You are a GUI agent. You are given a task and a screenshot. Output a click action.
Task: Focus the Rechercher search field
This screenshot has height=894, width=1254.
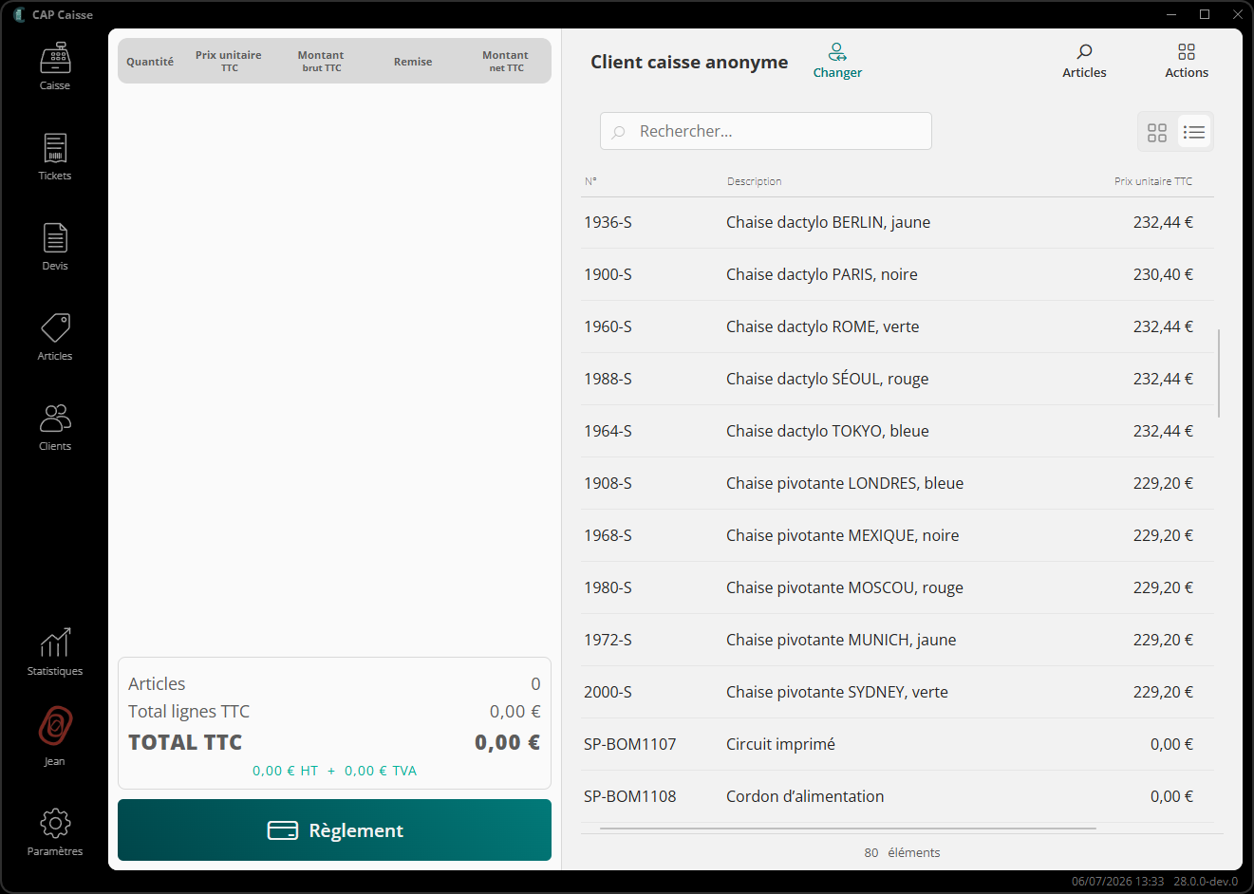point(766,131)
